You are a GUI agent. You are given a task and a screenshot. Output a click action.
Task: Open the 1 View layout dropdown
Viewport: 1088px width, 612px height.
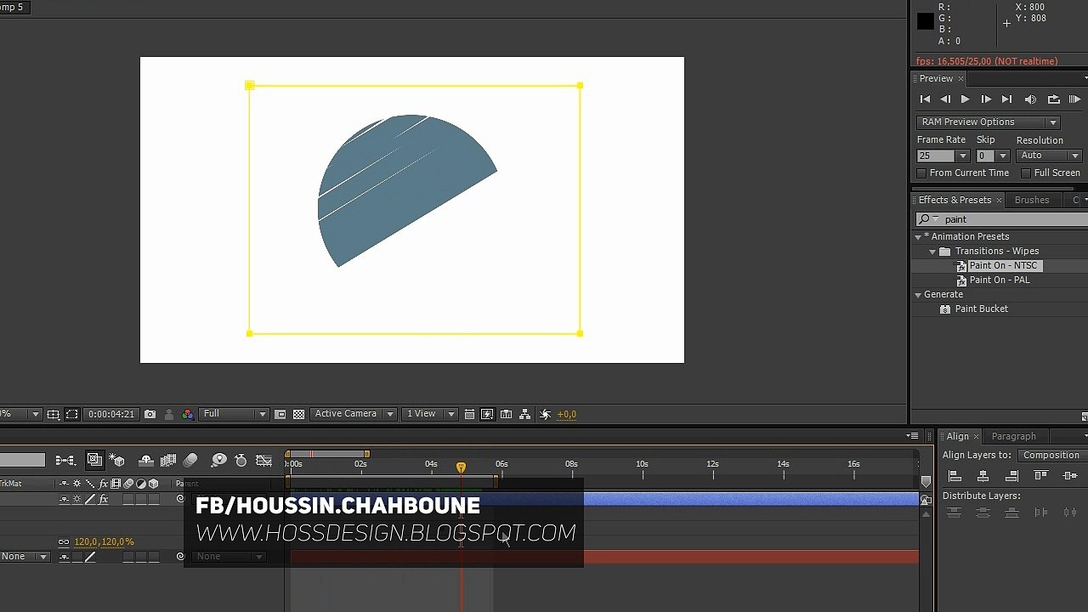click(429, 415)
